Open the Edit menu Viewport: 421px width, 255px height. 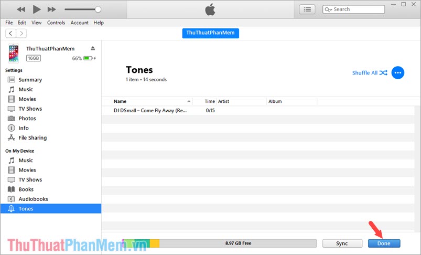[x=21, y=23]
